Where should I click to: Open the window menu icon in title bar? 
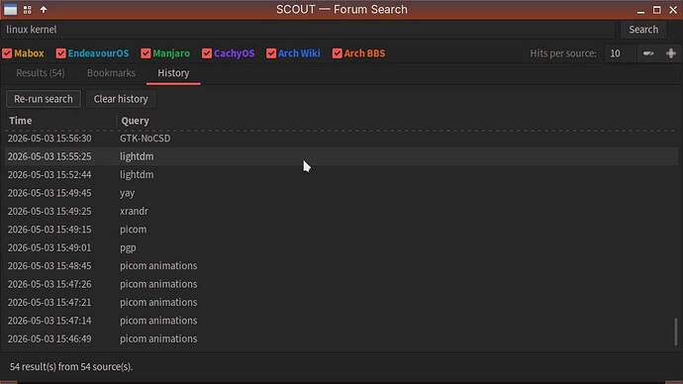11,9
